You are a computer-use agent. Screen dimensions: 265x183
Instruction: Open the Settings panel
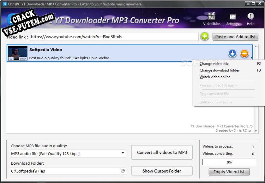tap(233, 19)
